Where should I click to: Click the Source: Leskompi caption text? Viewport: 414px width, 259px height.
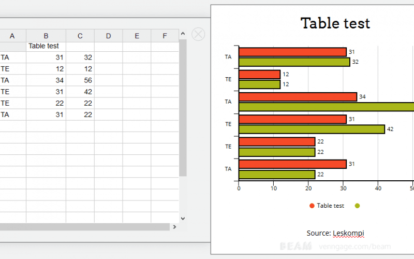pos(335,233)
